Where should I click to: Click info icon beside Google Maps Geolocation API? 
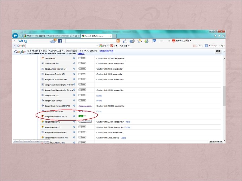(74, 137)
